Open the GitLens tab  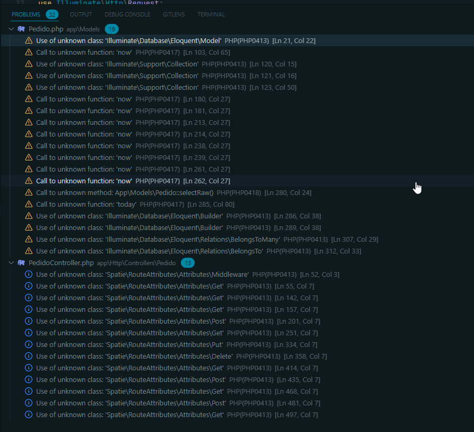click(x=173, y=14)
